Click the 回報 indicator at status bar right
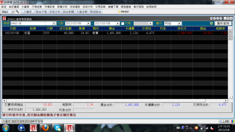This screenshot has height=132, width=235. point(225,121)
